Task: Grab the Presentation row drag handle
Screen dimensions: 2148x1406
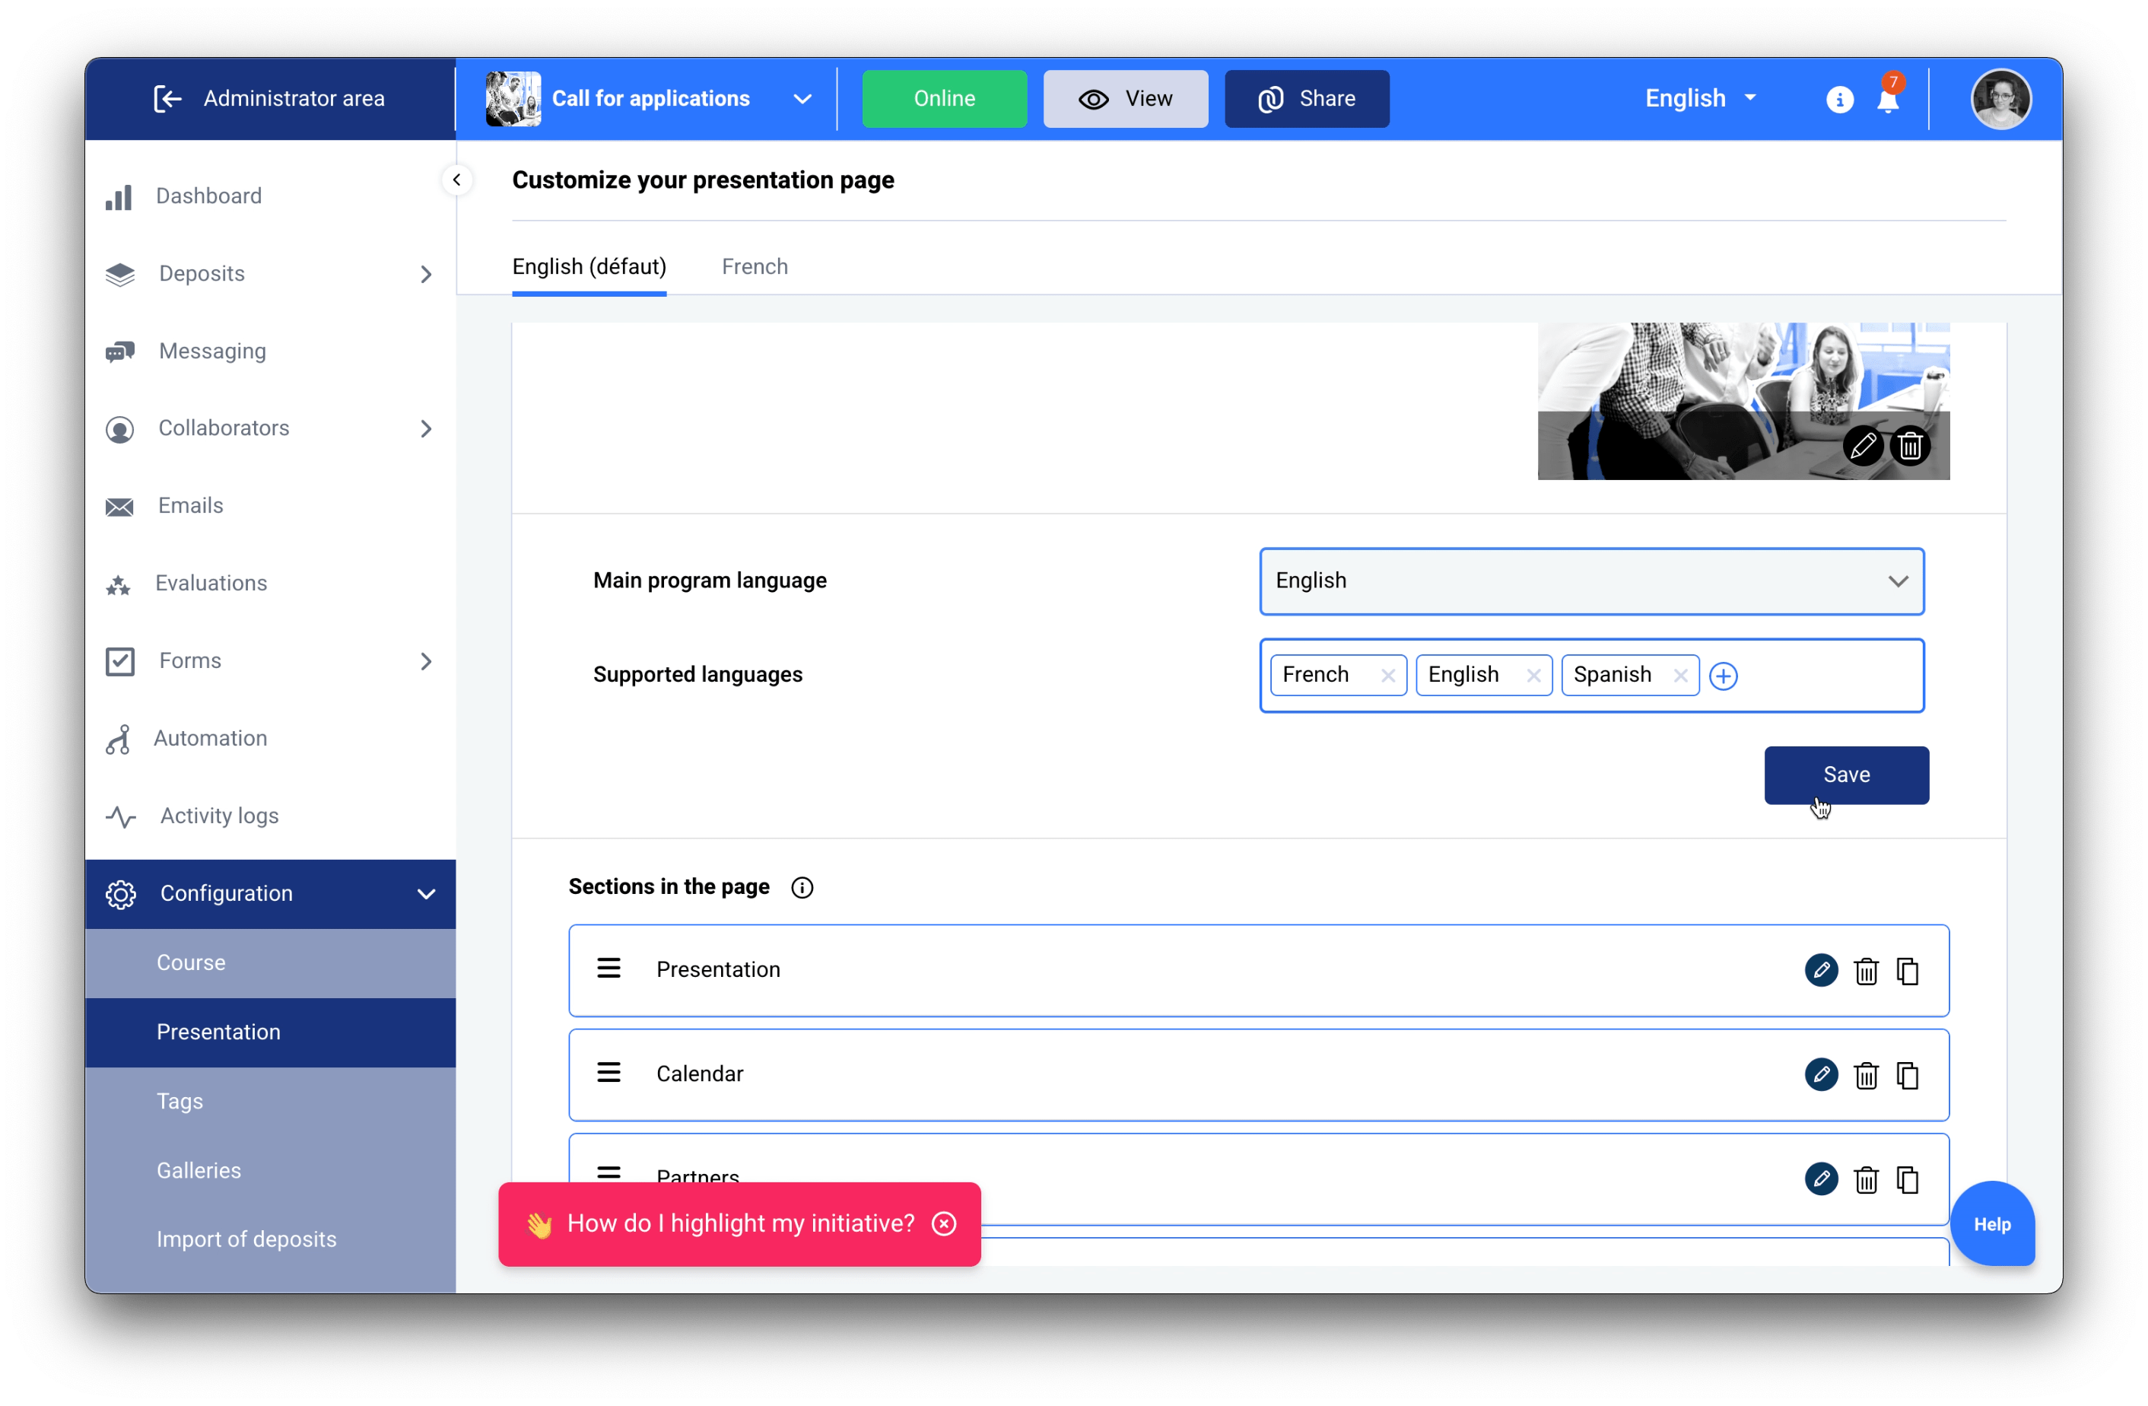Action: (x=608, y=968)
